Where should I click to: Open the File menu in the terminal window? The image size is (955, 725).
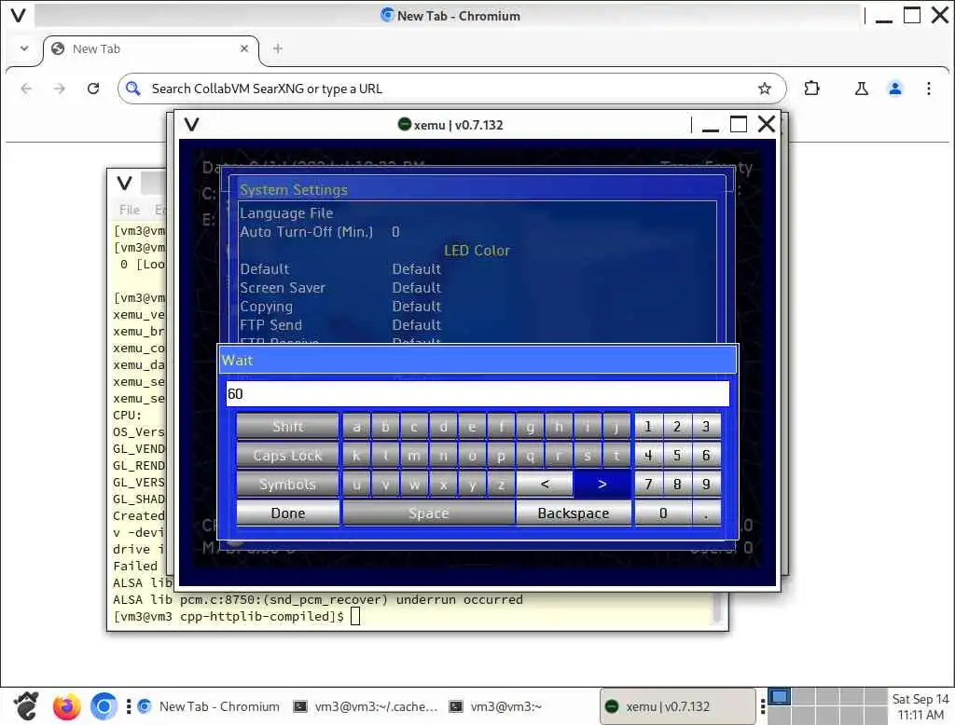pos(129,210)
